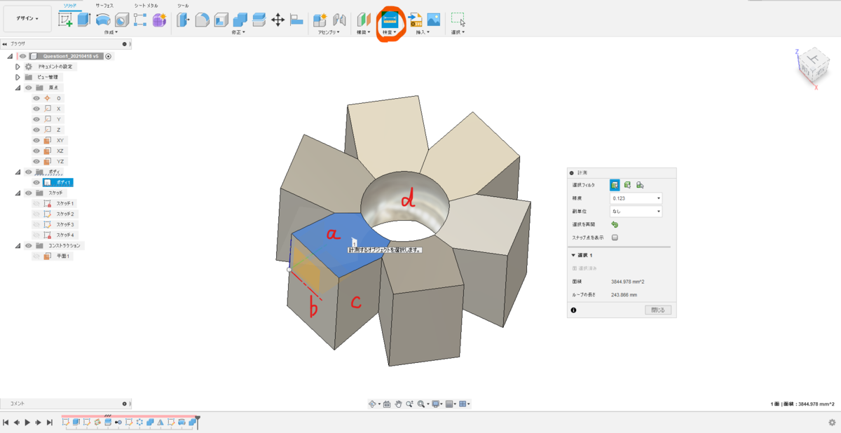The height and width of the screenshot is (433, 841).
Task: Show 平面1 using its eye icon
Action: click(x=36, y=256)
